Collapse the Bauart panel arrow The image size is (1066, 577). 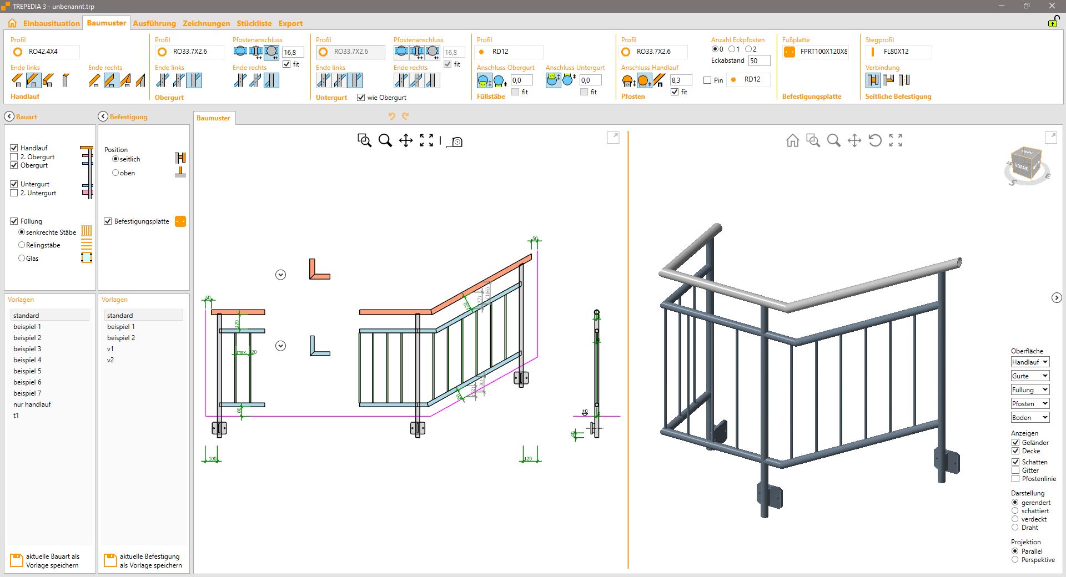(9, 117)
